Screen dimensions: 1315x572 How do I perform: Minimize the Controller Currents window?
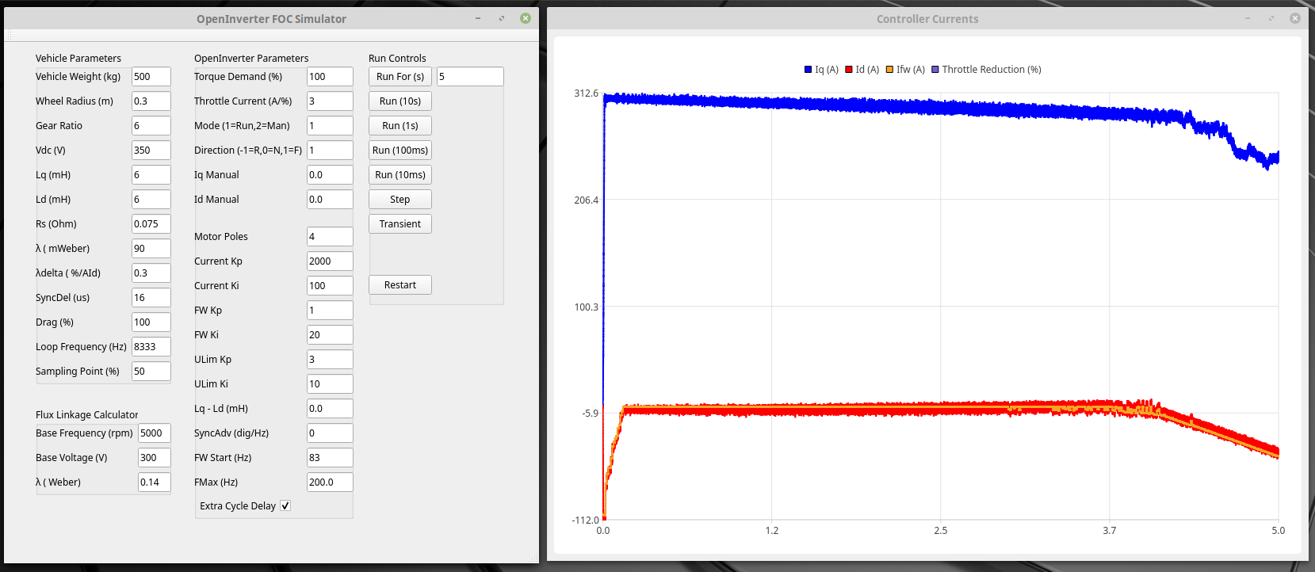tap(1248, 18)
